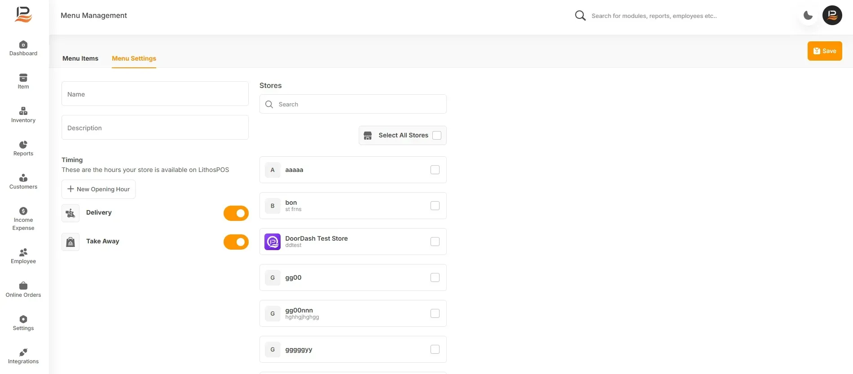Open the Dashboard sidebar icon

[x=23, y=44]
